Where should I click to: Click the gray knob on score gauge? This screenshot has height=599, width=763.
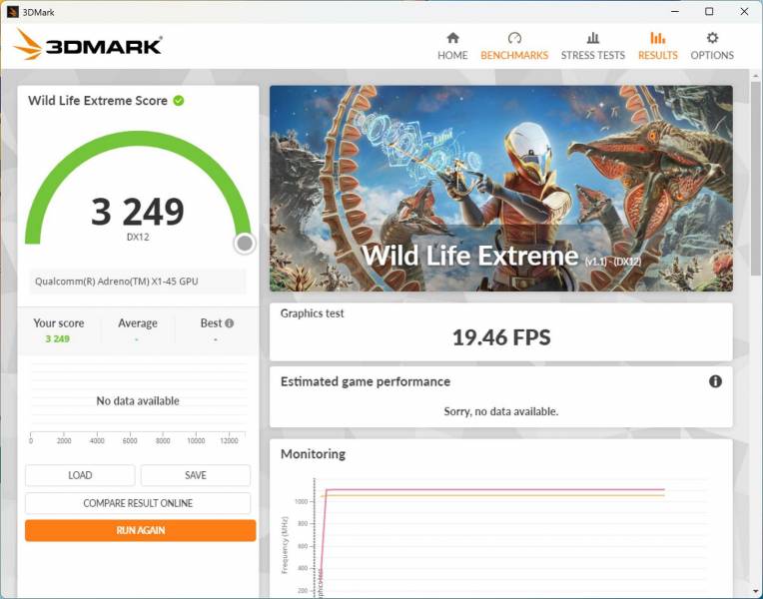245,244
